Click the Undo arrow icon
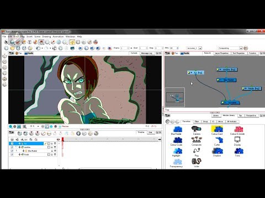The image size is (265, 198). tap(38, 48)
